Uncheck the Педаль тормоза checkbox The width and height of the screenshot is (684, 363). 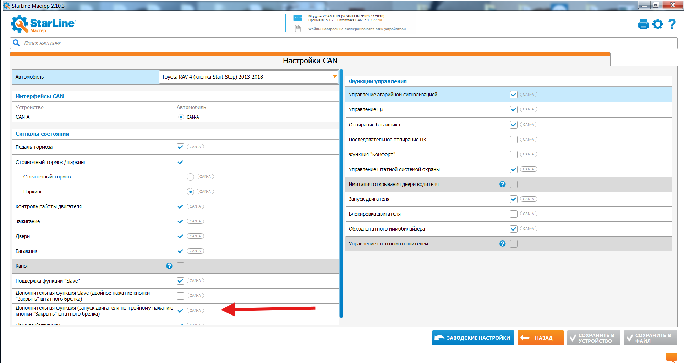pyautogui.click(x=180, y=147)
